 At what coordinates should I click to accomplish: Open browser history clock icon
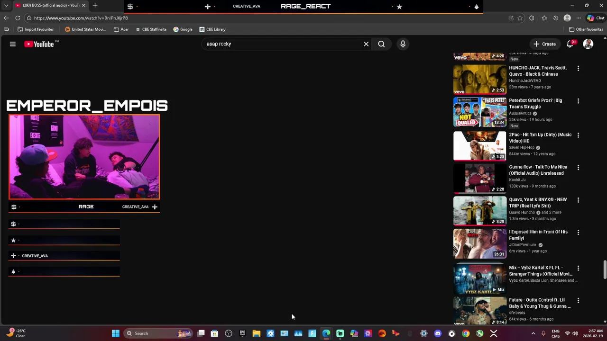tap(556, 18)
